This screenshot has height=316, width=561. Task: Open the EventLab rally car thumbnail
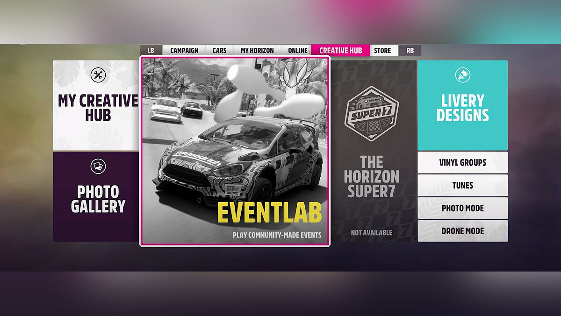(x=235, y=151)
